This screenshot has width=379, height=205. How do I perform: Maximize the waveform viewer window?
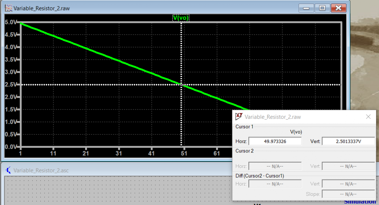tap(322, 8)
